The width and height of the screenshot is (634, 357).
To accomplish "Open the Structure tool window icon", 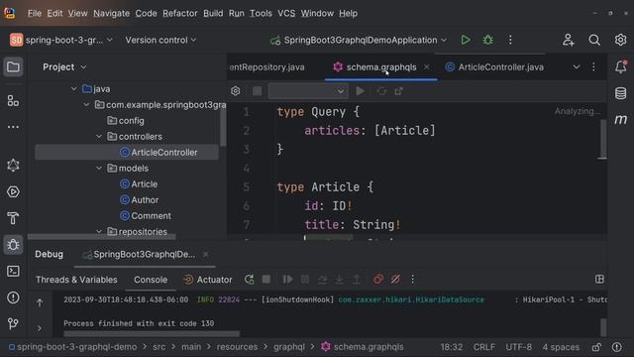I will pos(13,100).
